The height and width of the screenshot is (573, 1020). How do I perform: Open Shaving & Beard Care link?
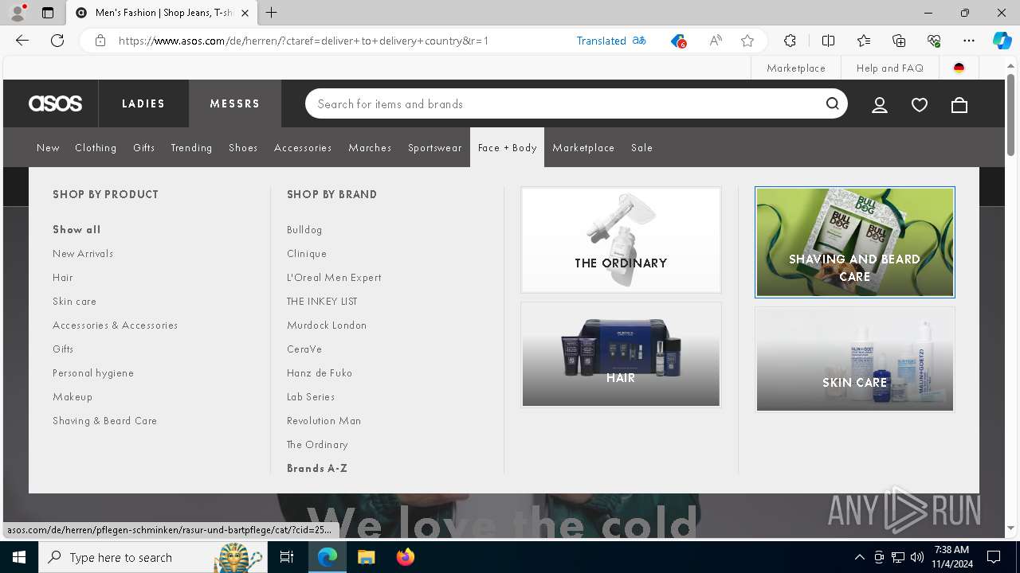tap(104, 420)
